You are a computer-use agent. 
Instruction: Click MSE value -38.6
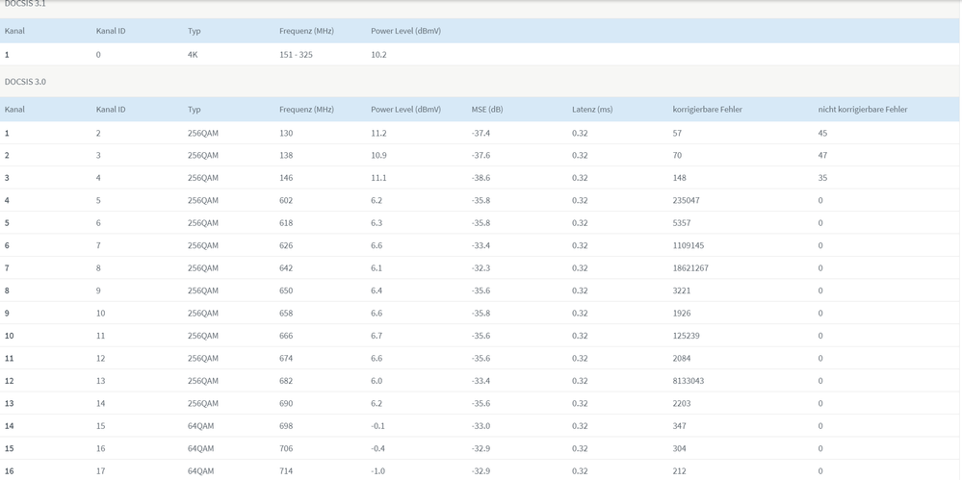pos(481,178)
